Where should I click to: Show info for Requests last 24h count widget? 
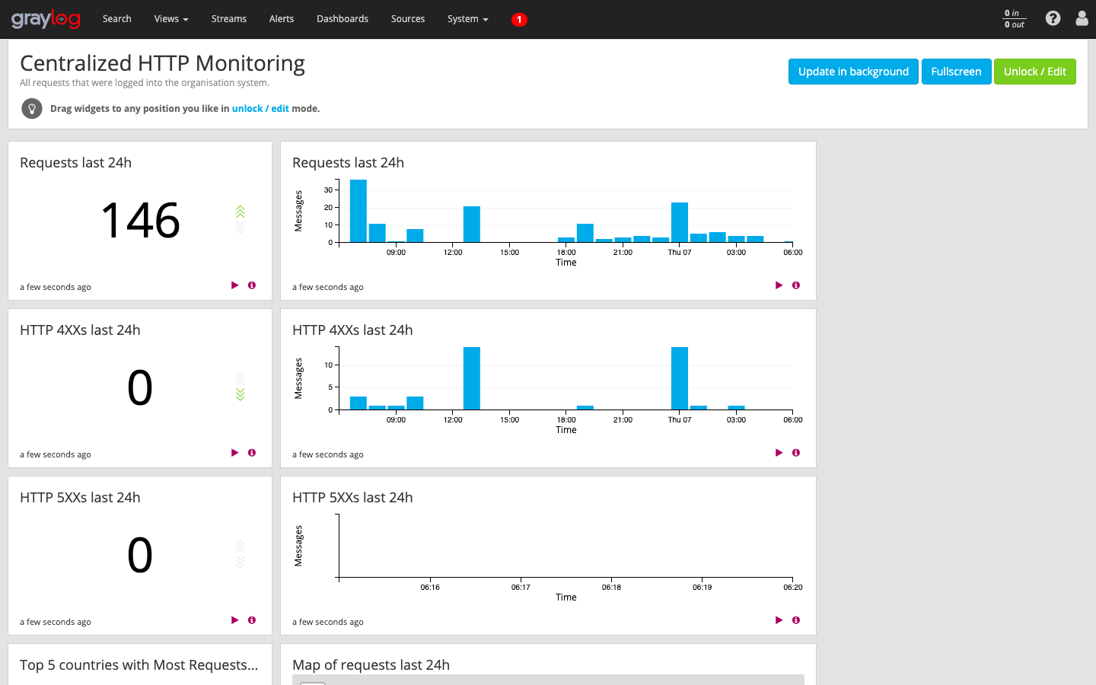click(252, 285)
